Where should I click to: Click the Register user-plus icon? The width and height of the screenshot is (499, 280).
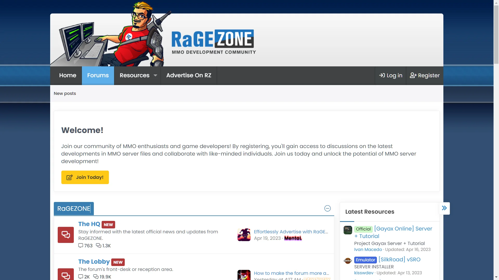click(x=413, y=75)
